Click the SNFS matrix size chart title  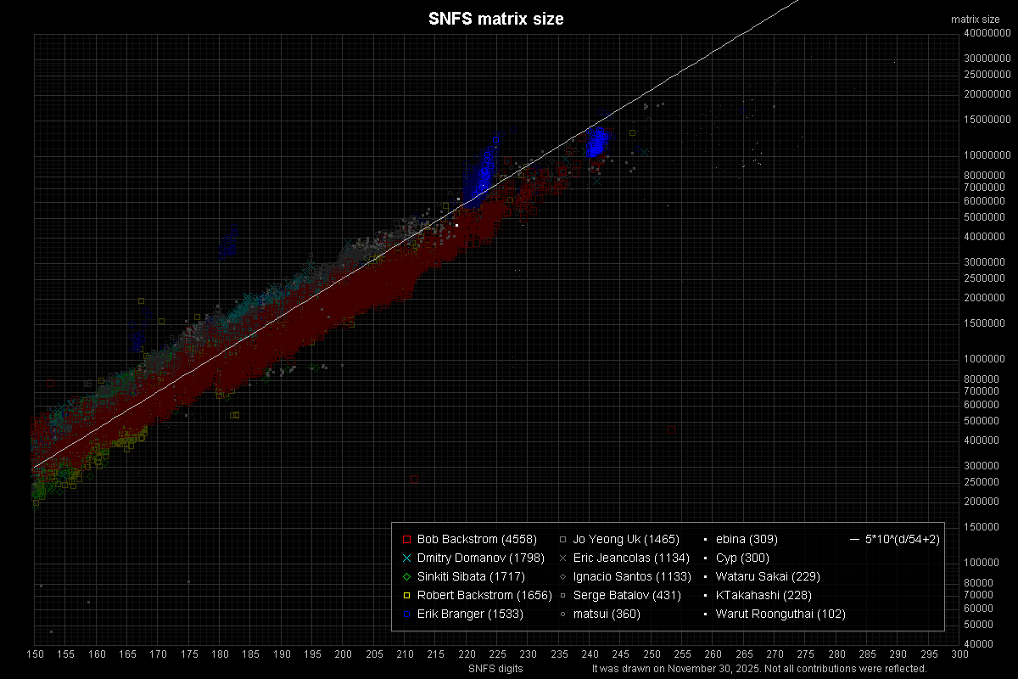496,19
